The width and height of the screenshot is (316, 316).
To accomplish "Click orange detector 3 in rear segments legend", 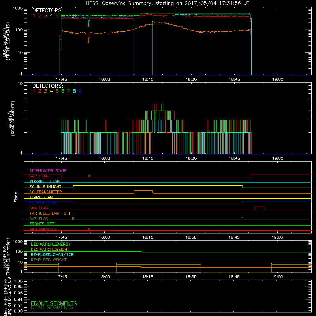I will click(x=45, y=91).
